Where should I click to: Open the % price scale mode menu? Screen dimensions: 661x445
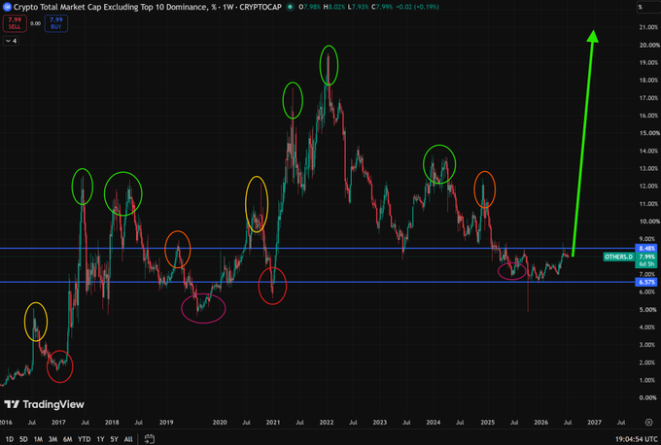pos(648,7)
